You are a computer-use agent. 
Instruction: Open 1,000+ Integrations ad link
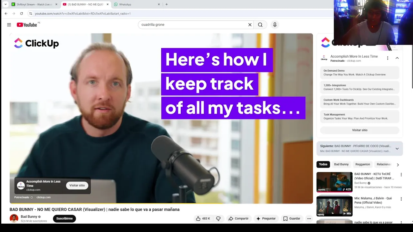point(359,87)
